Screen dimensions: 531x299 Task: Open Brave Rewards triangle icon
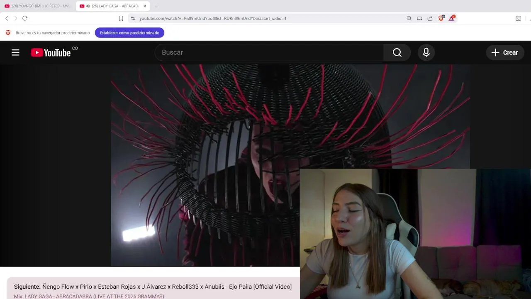(452, 18)
